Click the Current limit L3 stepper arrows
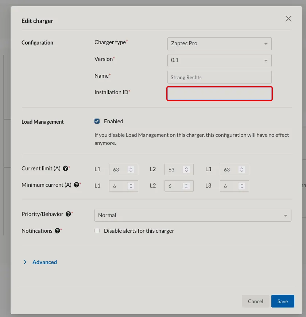306x317 pixels. click(x=242, y=169)
